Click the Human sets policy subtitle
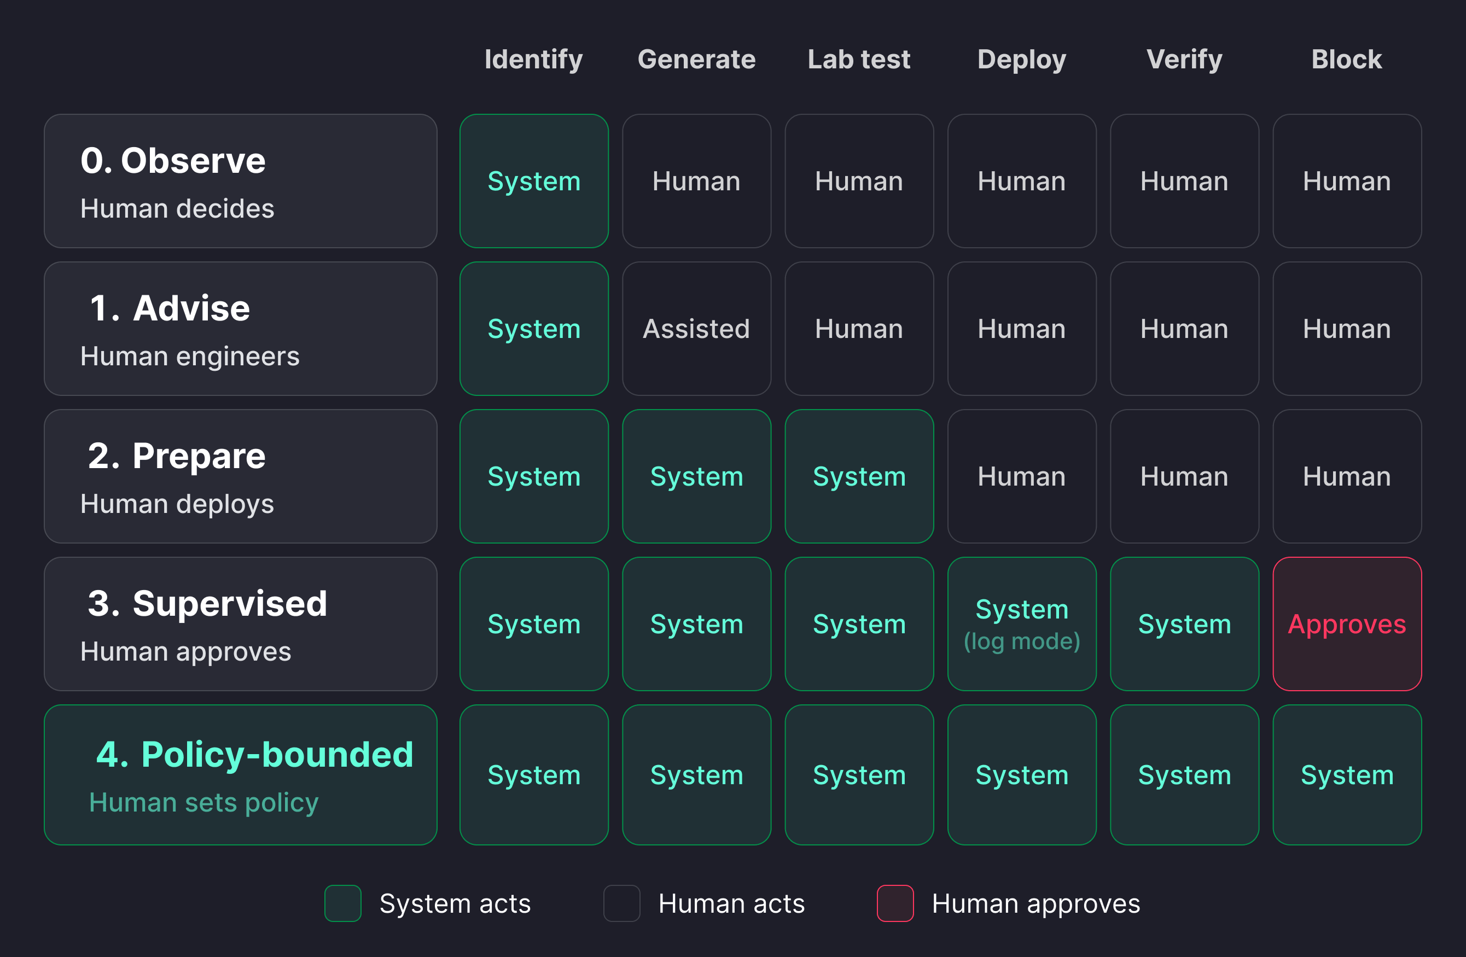Viewport: 1466px width, 957px height. [x=204, y=802]
